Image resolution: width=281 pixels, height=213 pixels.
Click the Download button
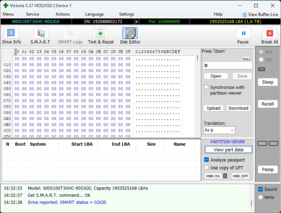(x=238, y=108)
